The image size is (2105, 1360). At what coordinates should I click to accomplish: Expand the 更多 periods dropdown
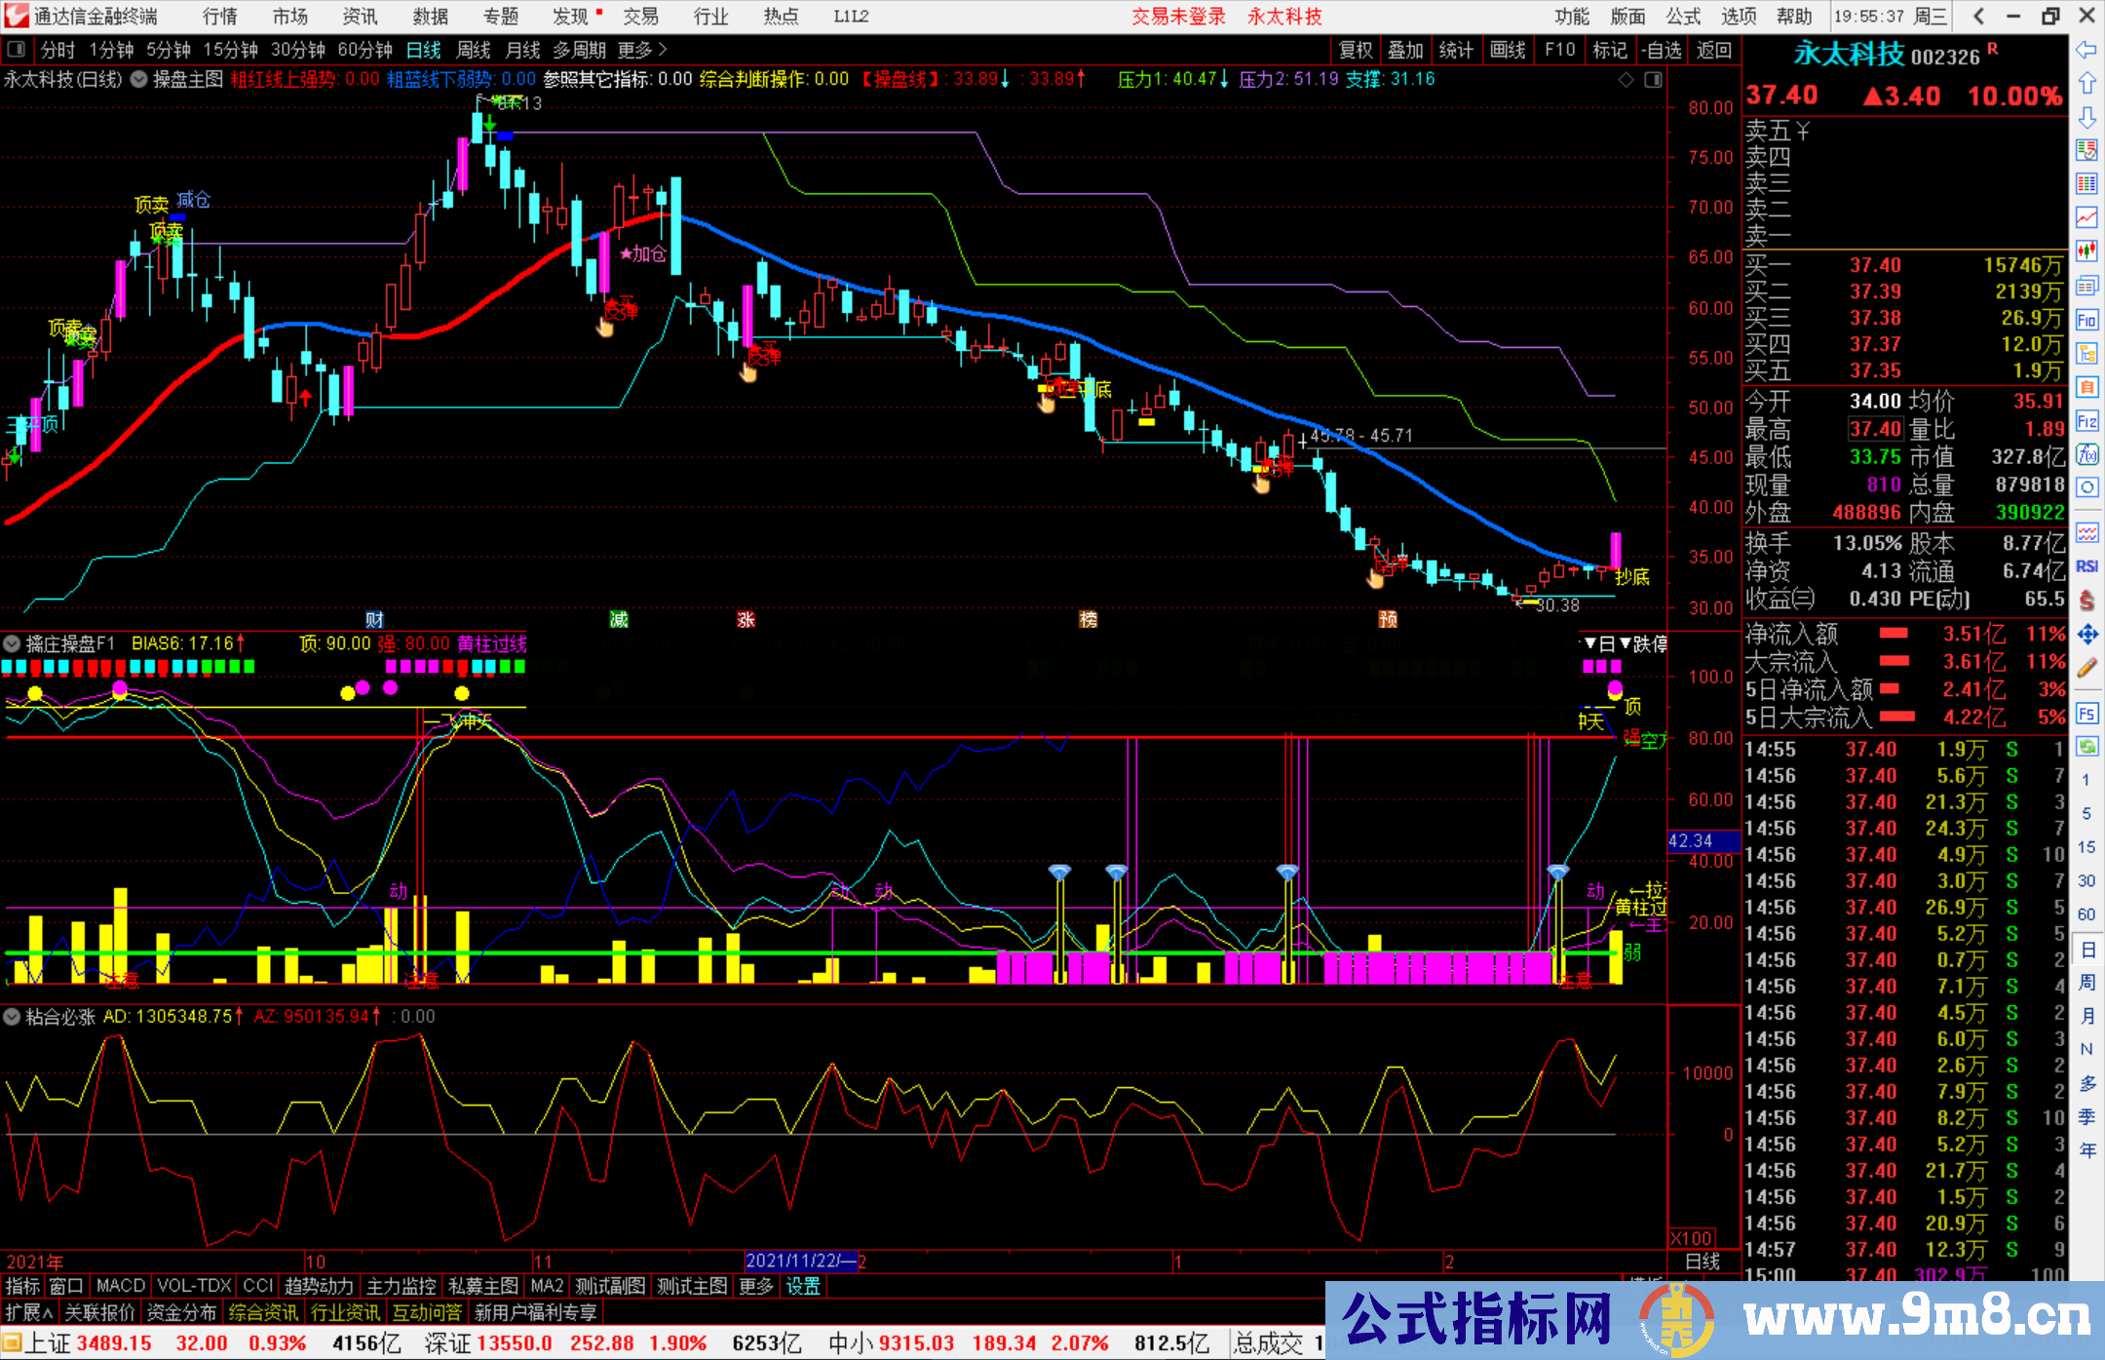(642, 50)
